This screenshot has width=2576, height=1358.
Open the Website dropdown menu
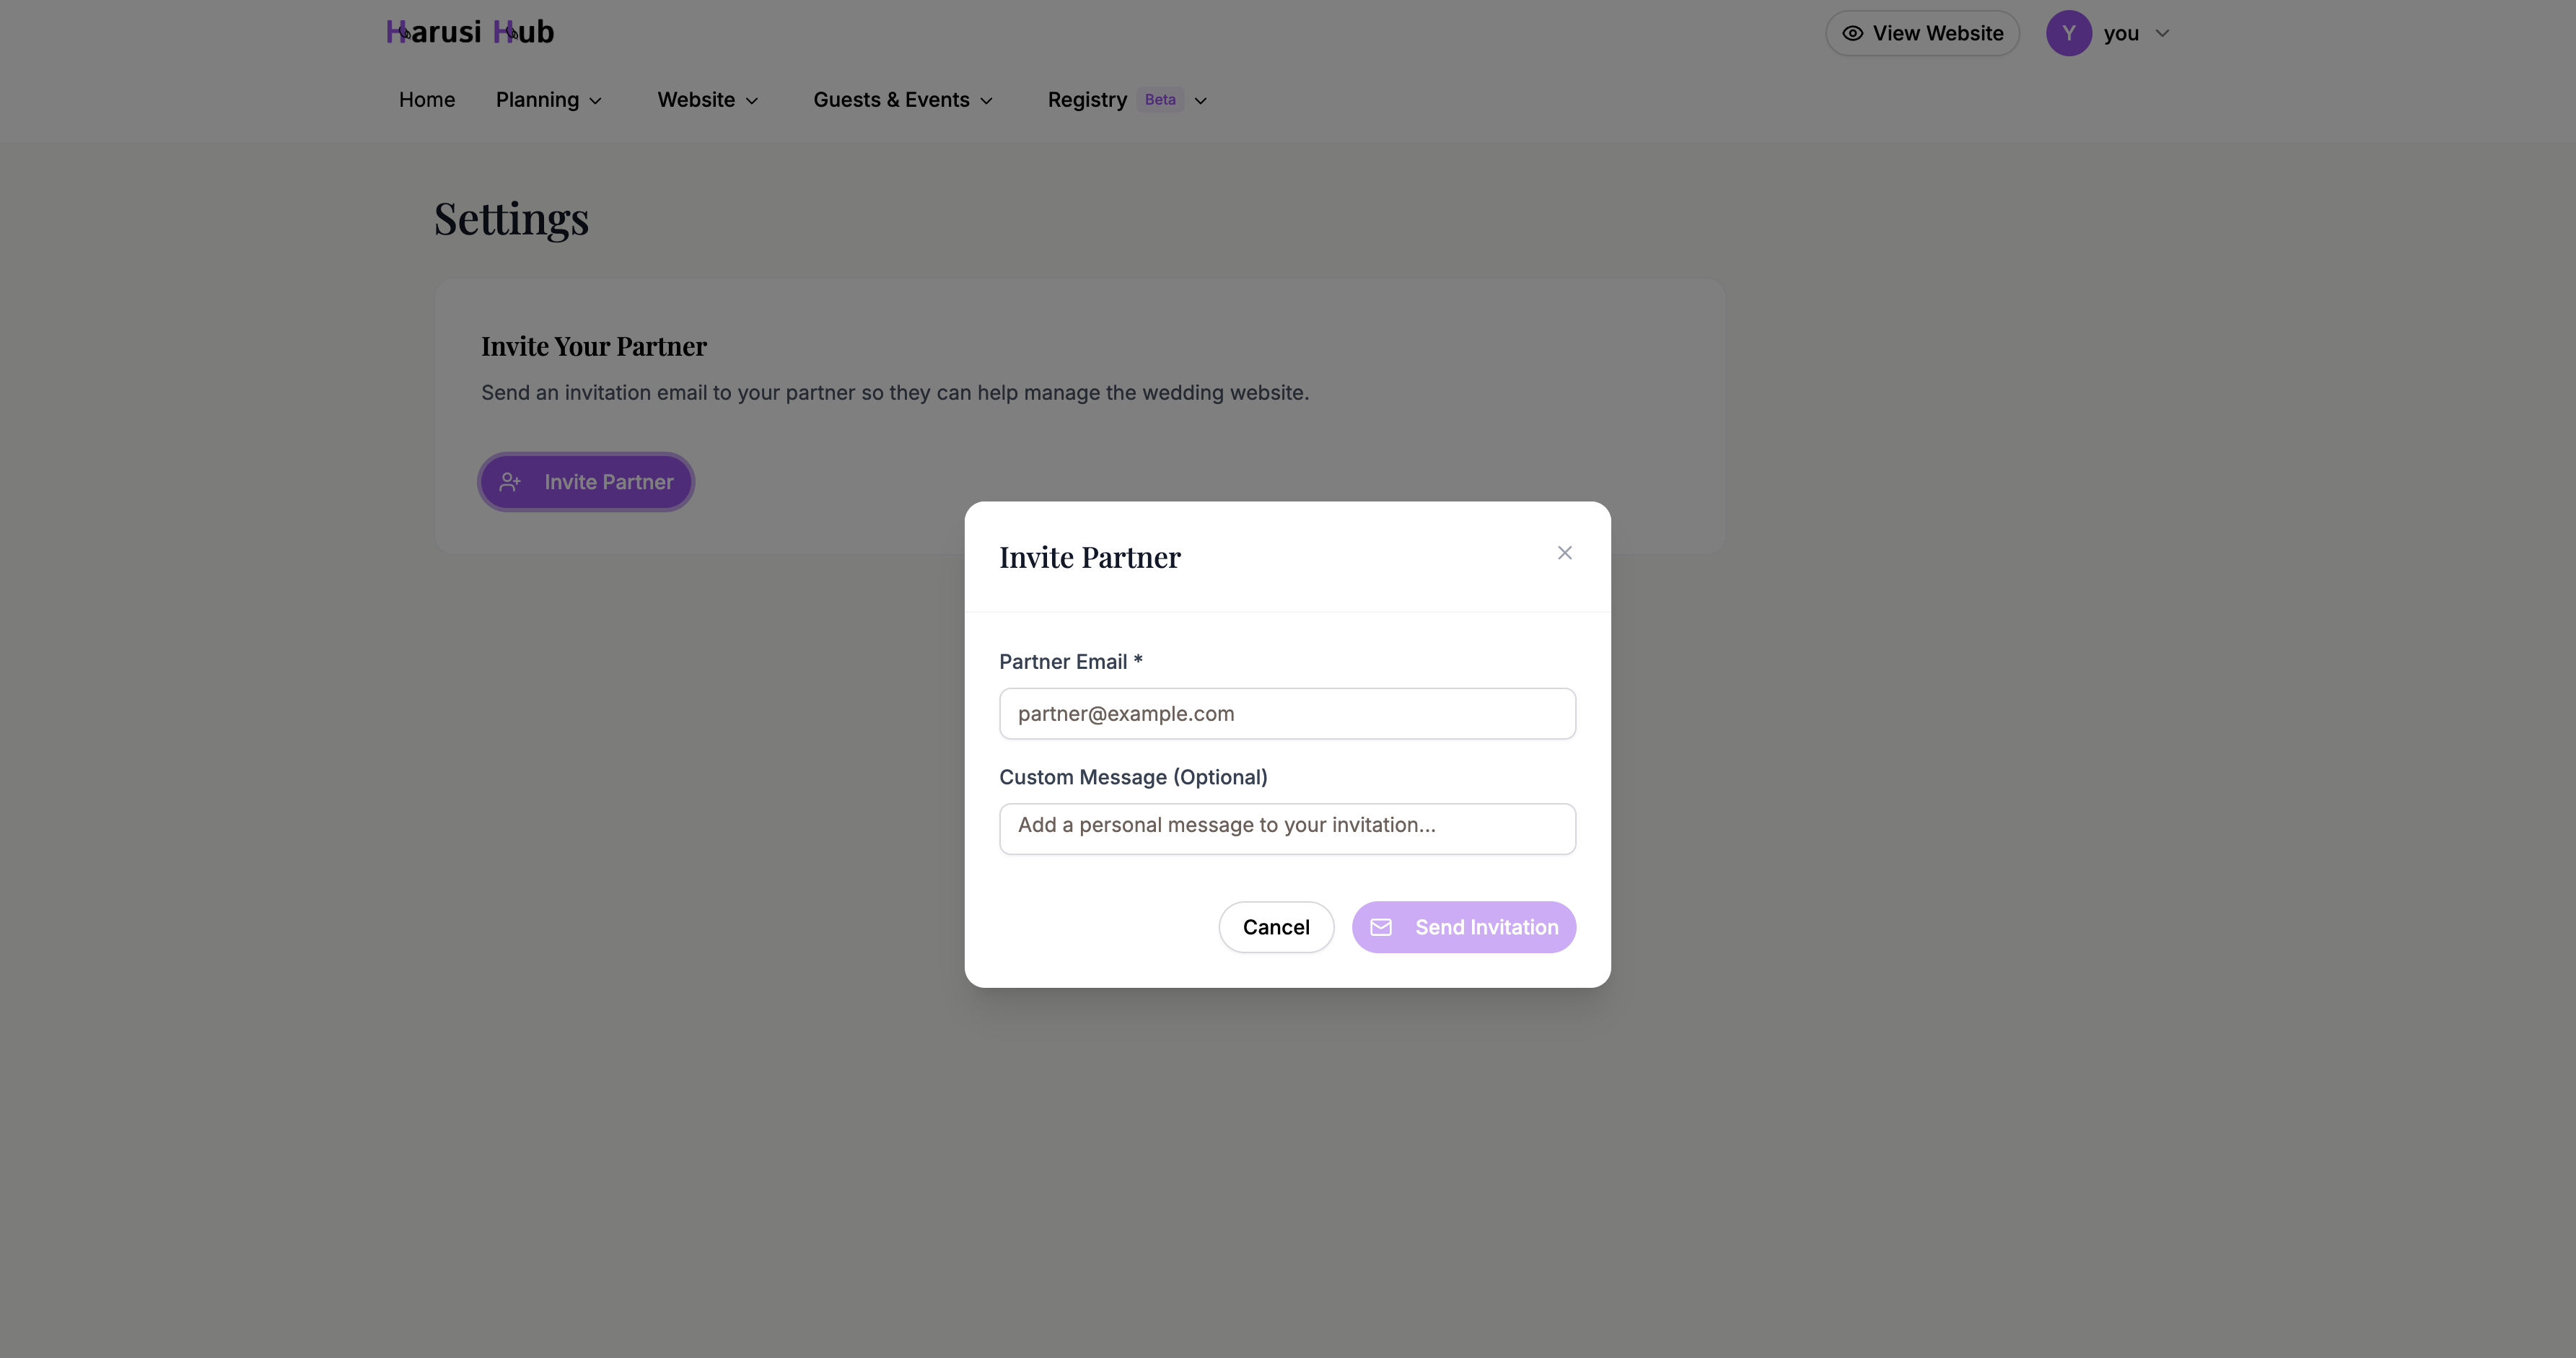(x=707, y=99)
